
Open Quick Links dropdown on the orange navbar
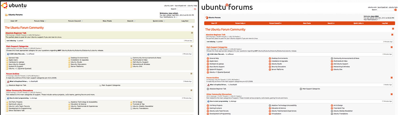[x=359, y=23]
